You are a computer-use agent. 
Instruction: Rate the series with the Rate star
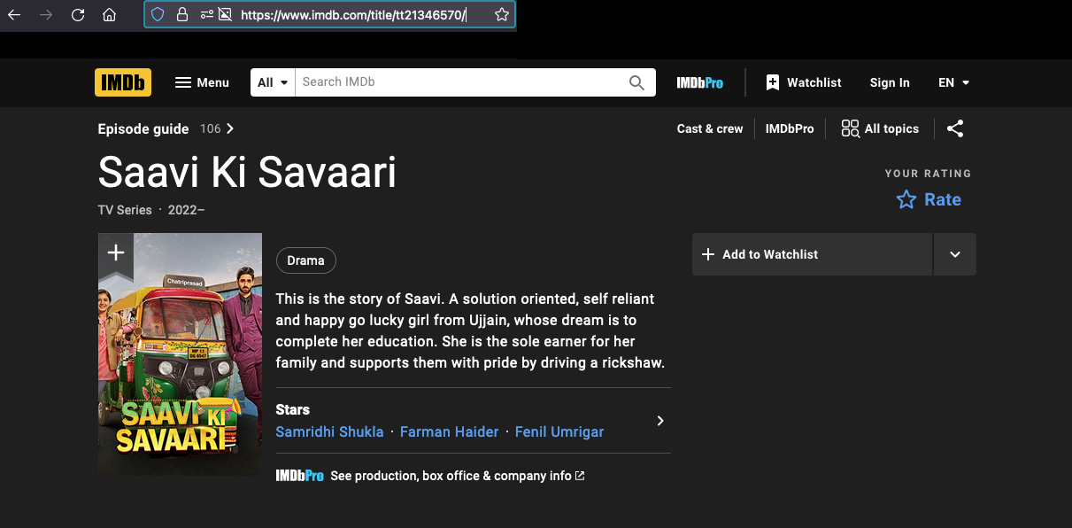pos(929,199)
